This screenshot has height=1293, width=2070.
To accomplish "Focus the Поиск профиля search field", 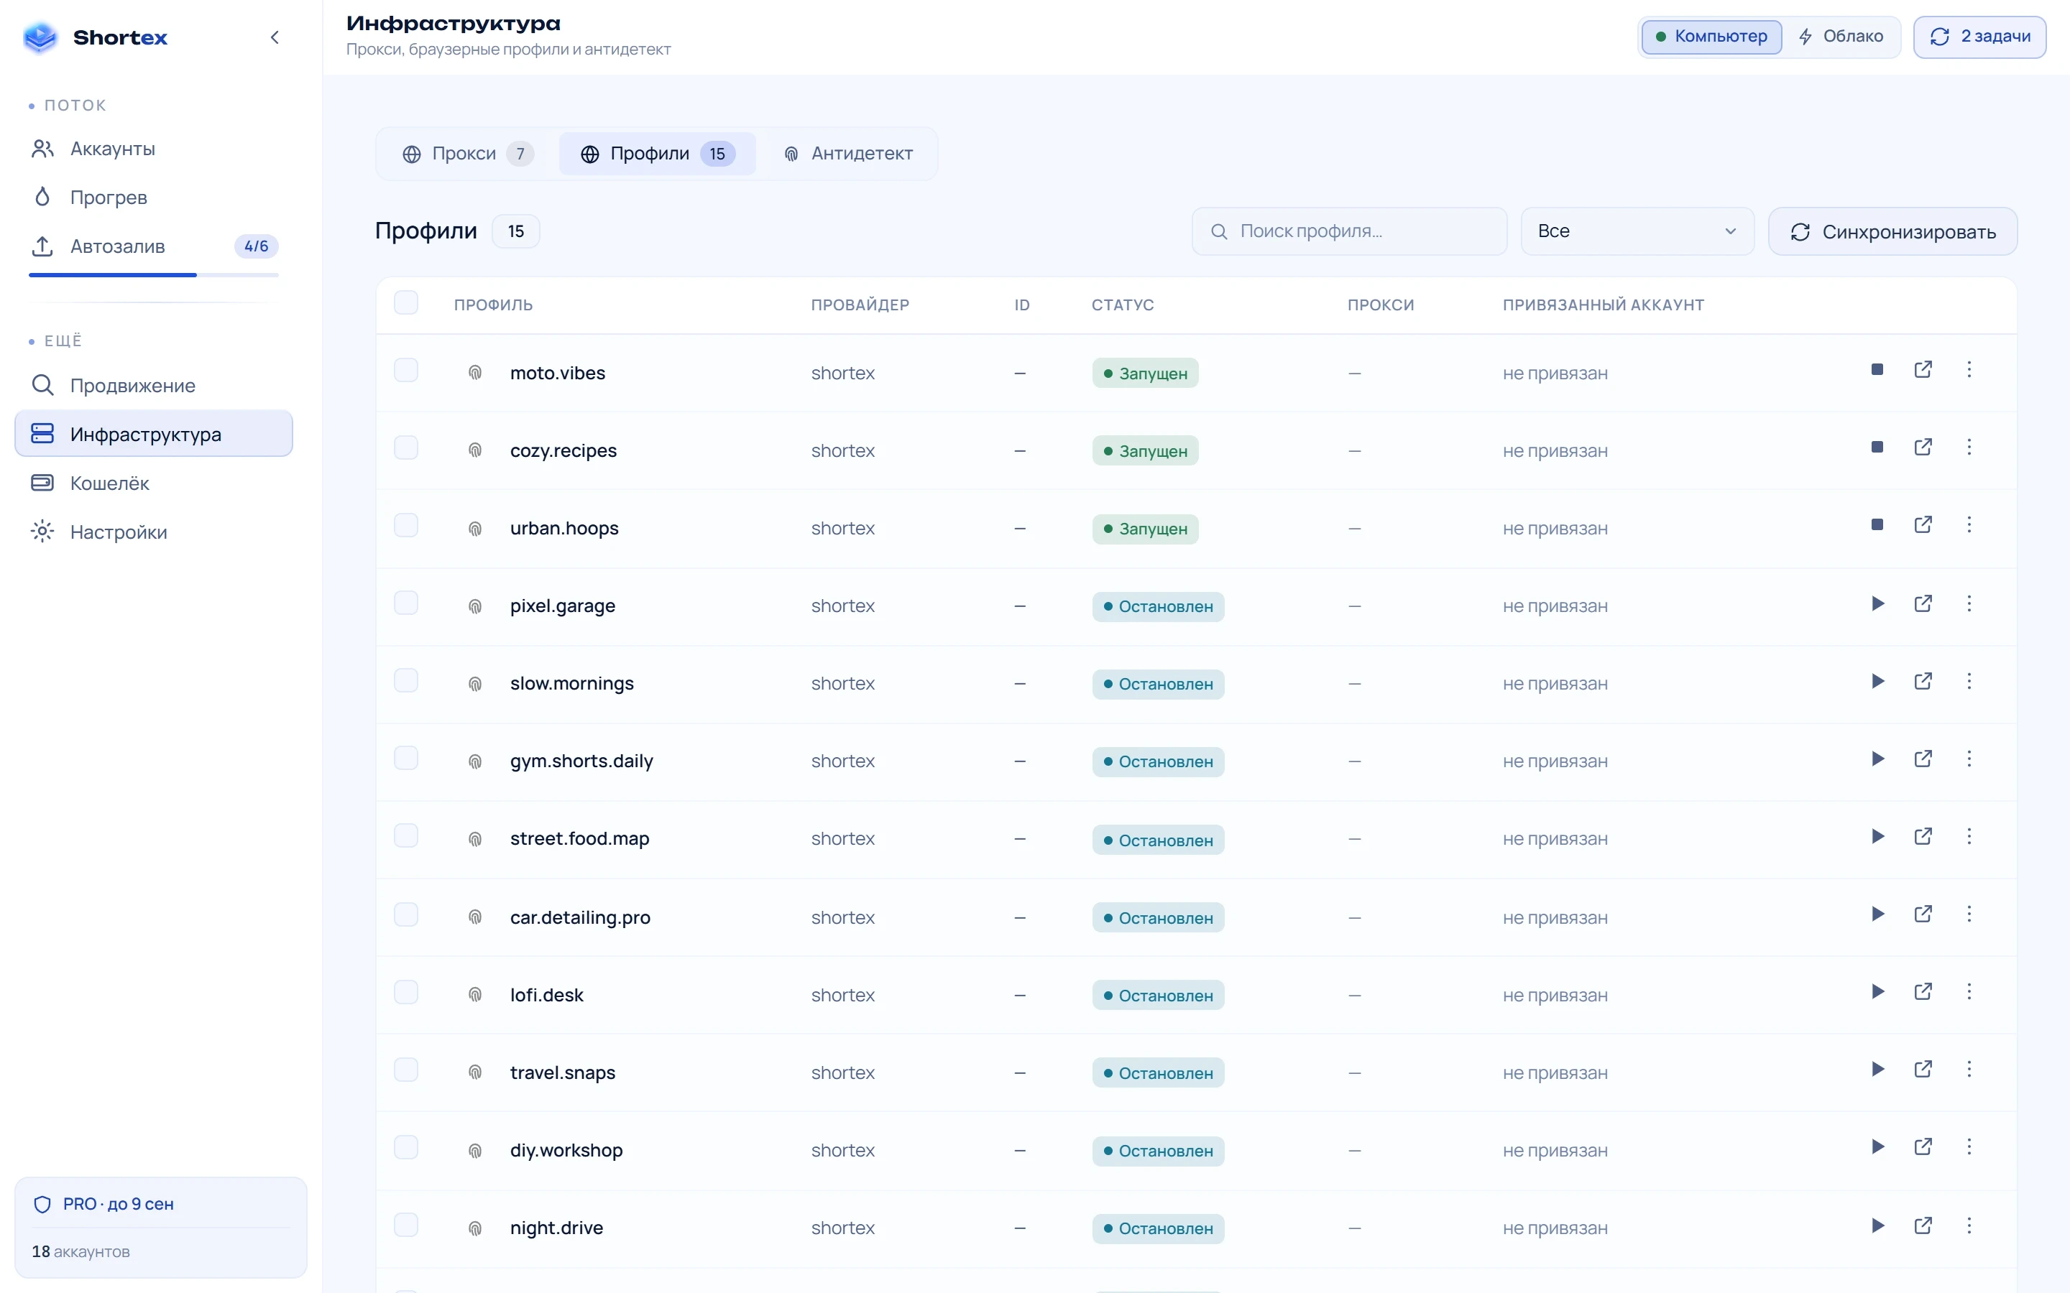I will [x=1349, y=231].
